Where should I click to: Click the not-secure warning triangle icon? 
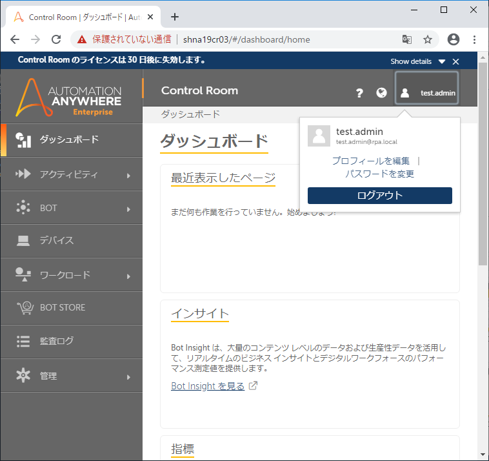coord(82,39)
